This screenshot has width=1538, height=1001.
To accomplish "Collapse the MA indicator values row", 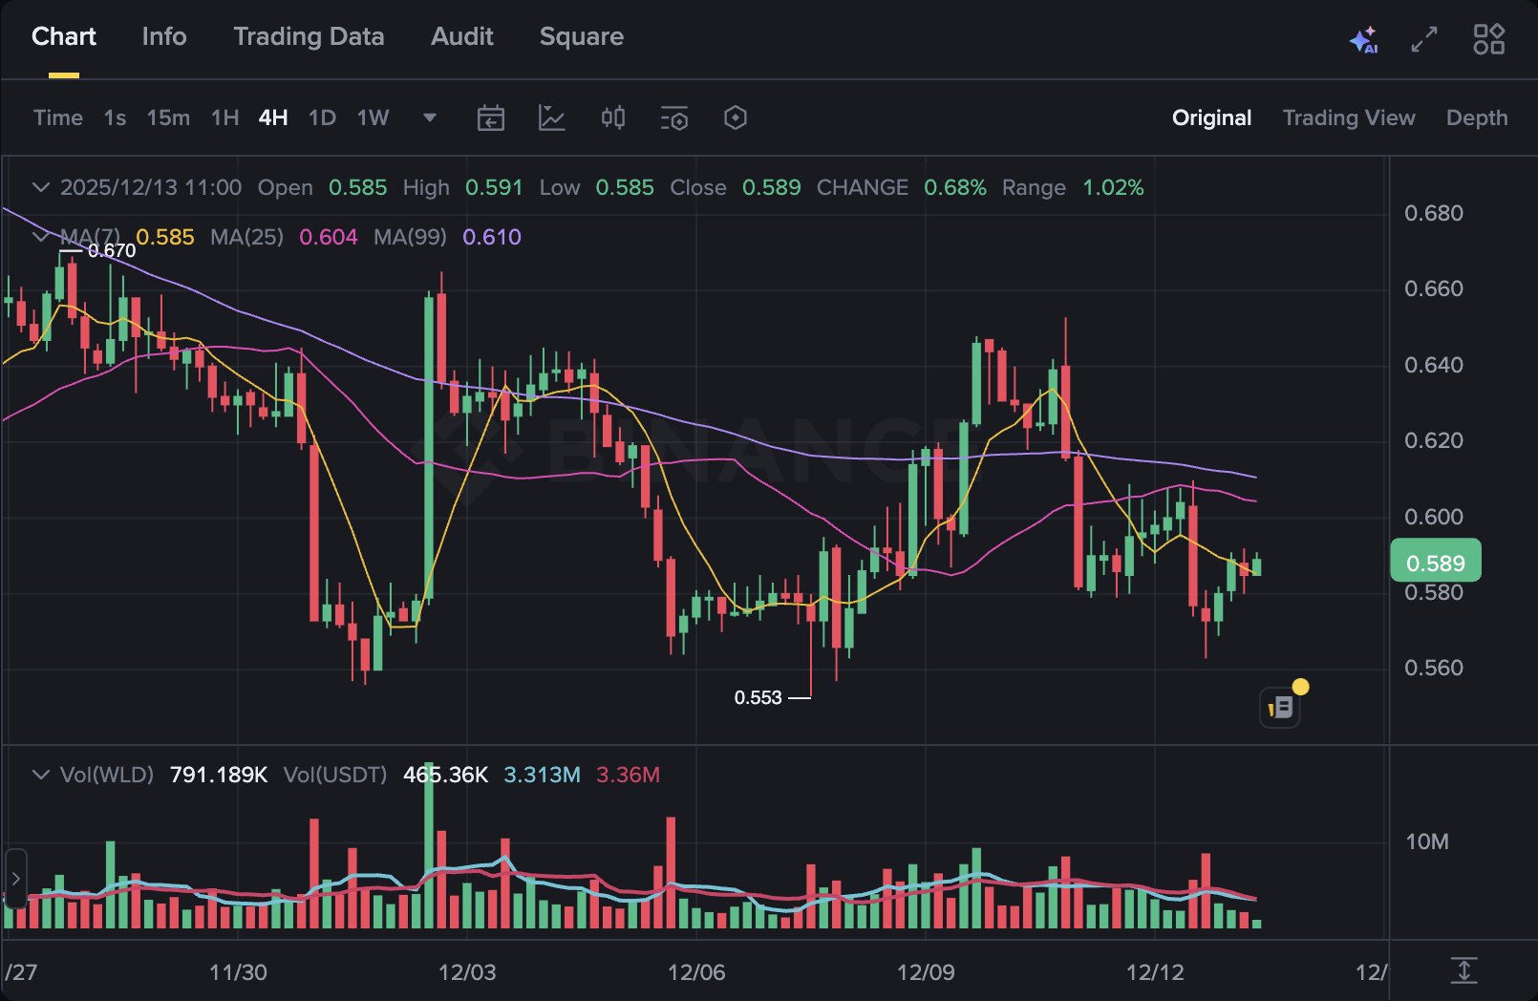I will point(41,236).
